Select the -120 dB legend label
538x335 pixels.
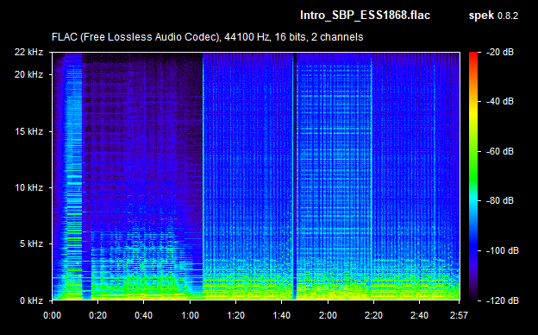(x=503, y=300)
